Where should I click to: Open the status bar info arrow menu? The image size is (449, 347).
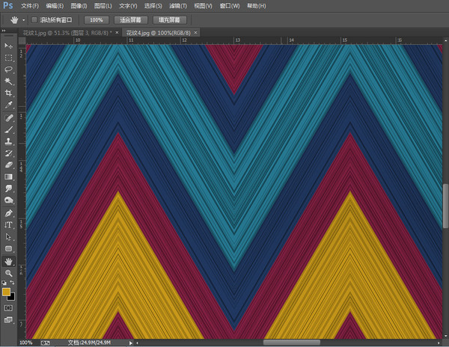click(131, 343)
